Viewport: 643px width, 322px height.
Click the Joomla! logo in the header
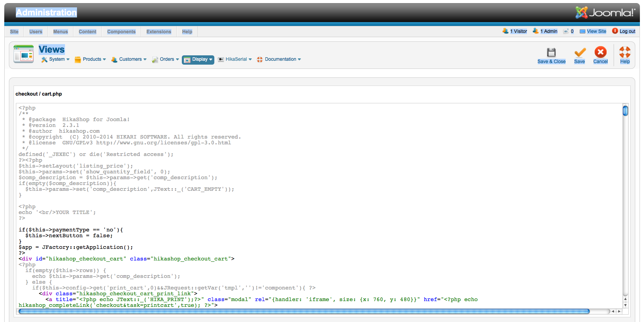click(x=605, y=13)
